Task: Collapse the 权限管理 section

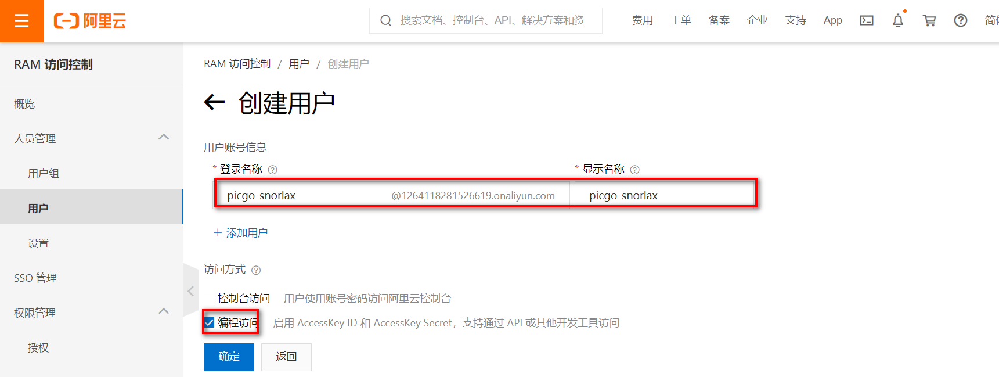Action: click(x=164, y=311)
